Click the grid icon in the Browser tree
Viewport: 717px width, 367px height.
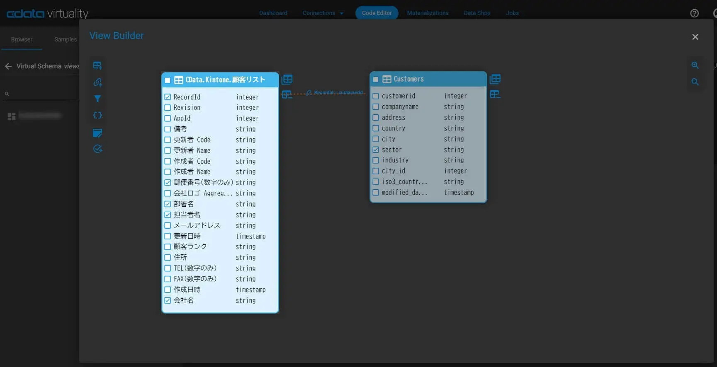pos(12,116)
